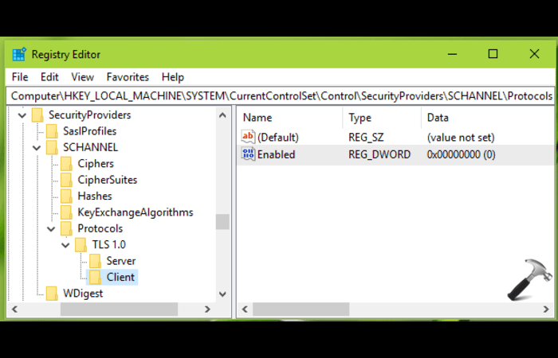Click tree pane scroll up arrow
Viewport: 558px width, 358px height.
point(222,115)
